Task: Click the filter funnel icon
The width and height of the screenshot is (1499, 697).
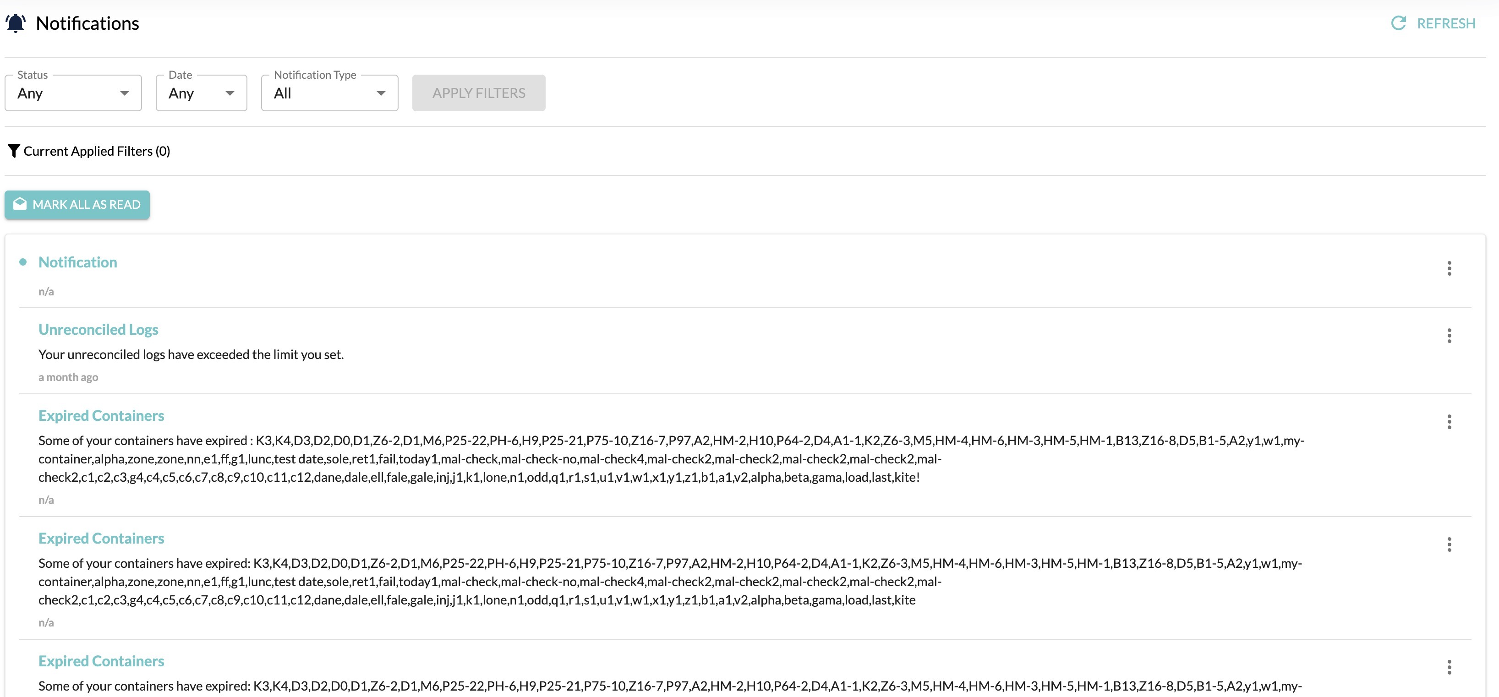Action: click(x=13, y=151)
